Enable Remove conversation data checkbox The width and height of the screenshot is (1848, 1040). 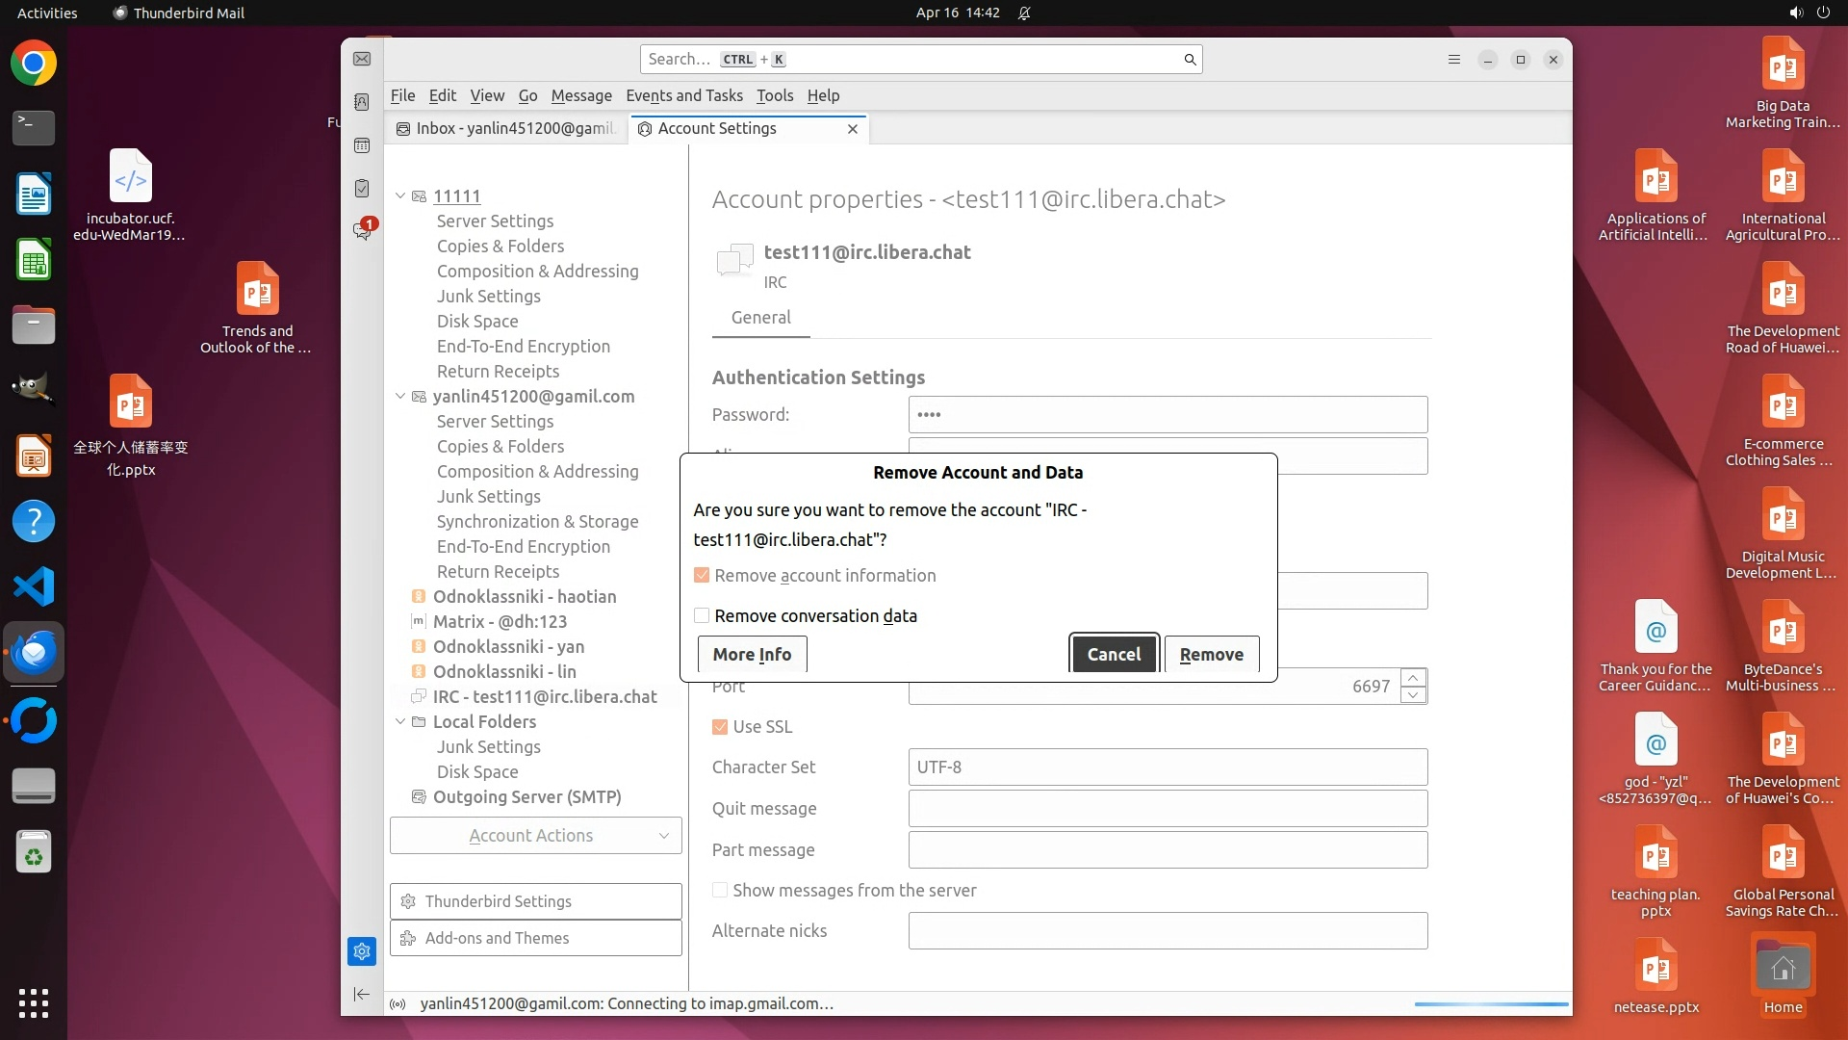702,616
